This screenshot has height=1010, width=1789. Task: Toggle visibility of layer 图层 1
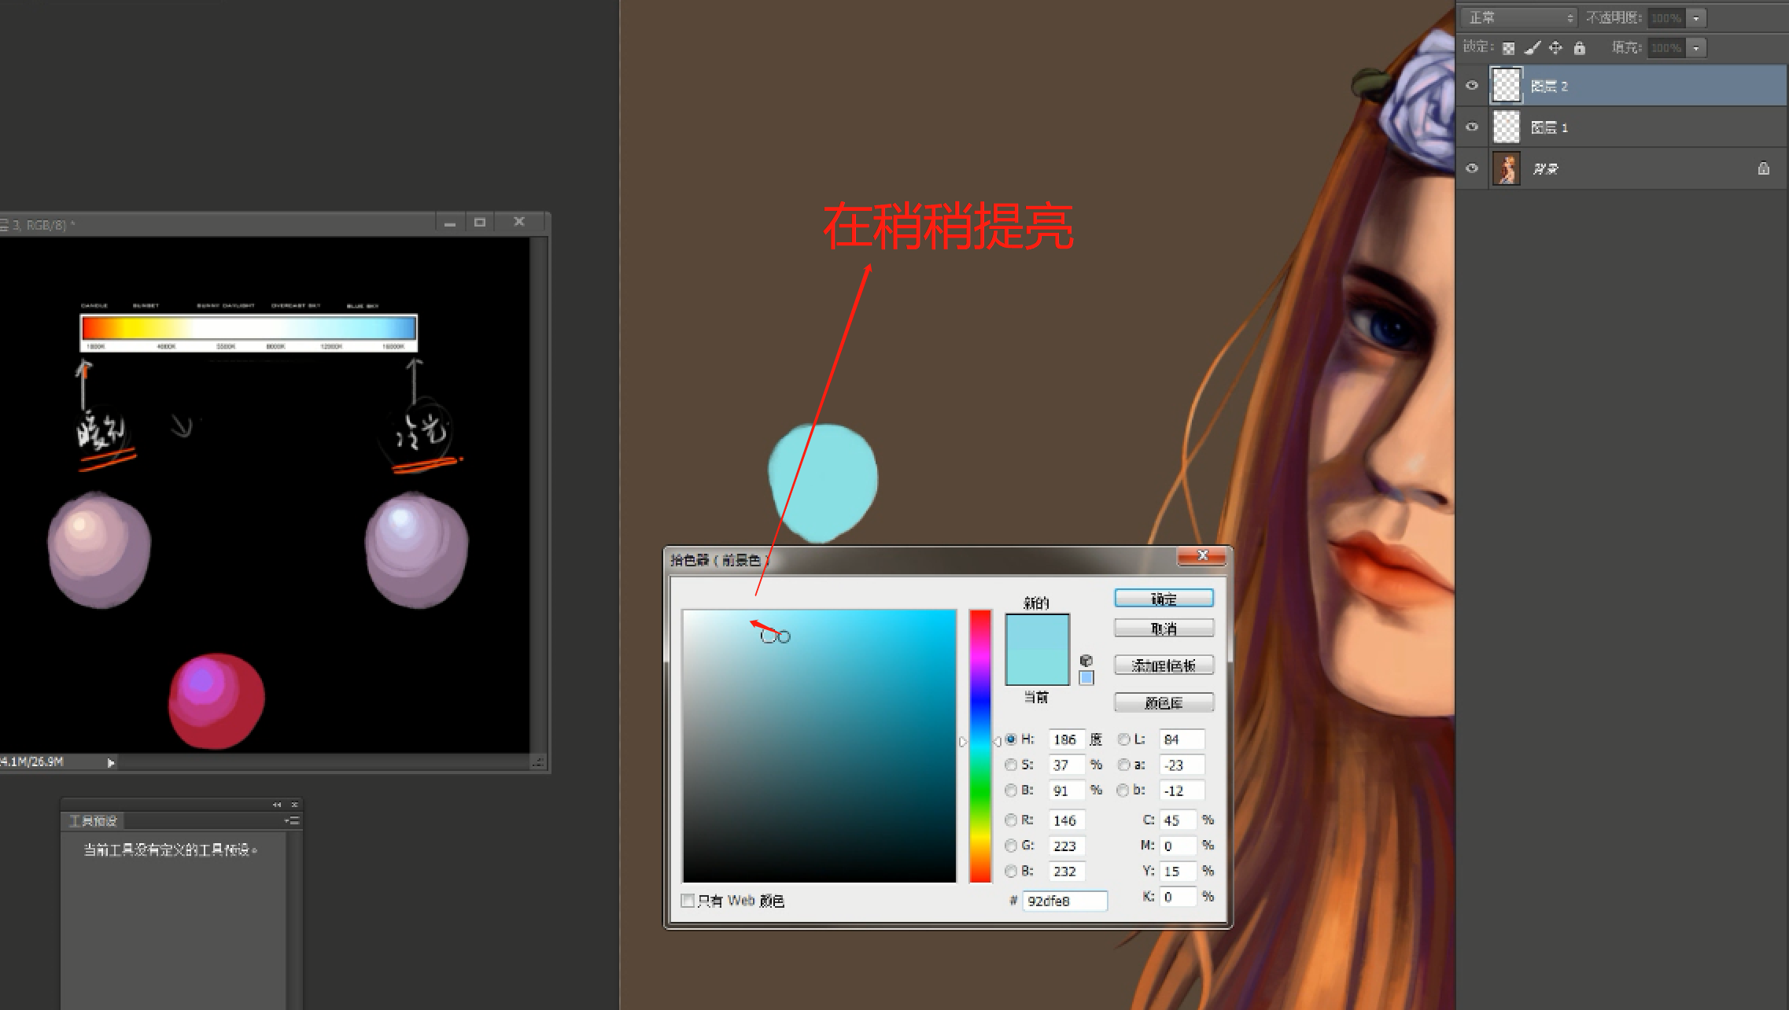1472,127
